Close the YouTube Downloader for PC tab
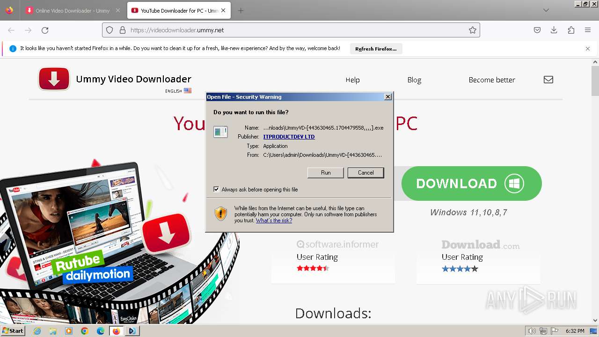 [x=224, y=11]
